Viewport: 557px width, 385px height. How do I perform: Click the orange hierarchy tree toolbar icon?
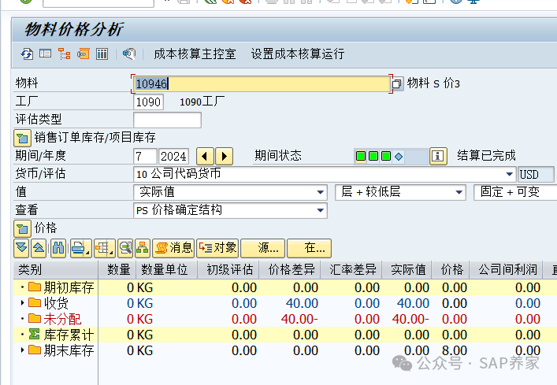click(x=64, y=54)
